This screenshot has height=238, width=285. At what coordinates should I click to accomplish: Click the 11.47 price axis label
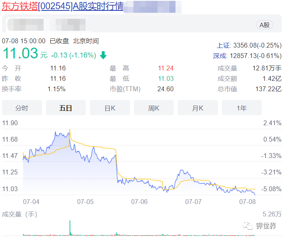[10, 156]
